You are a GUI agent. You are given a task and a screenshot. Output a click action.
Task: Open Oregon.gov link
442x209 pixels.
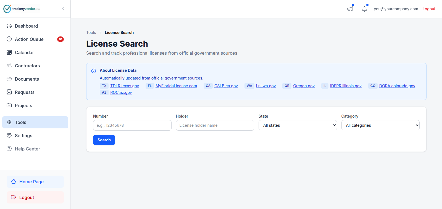coord(304,86)
